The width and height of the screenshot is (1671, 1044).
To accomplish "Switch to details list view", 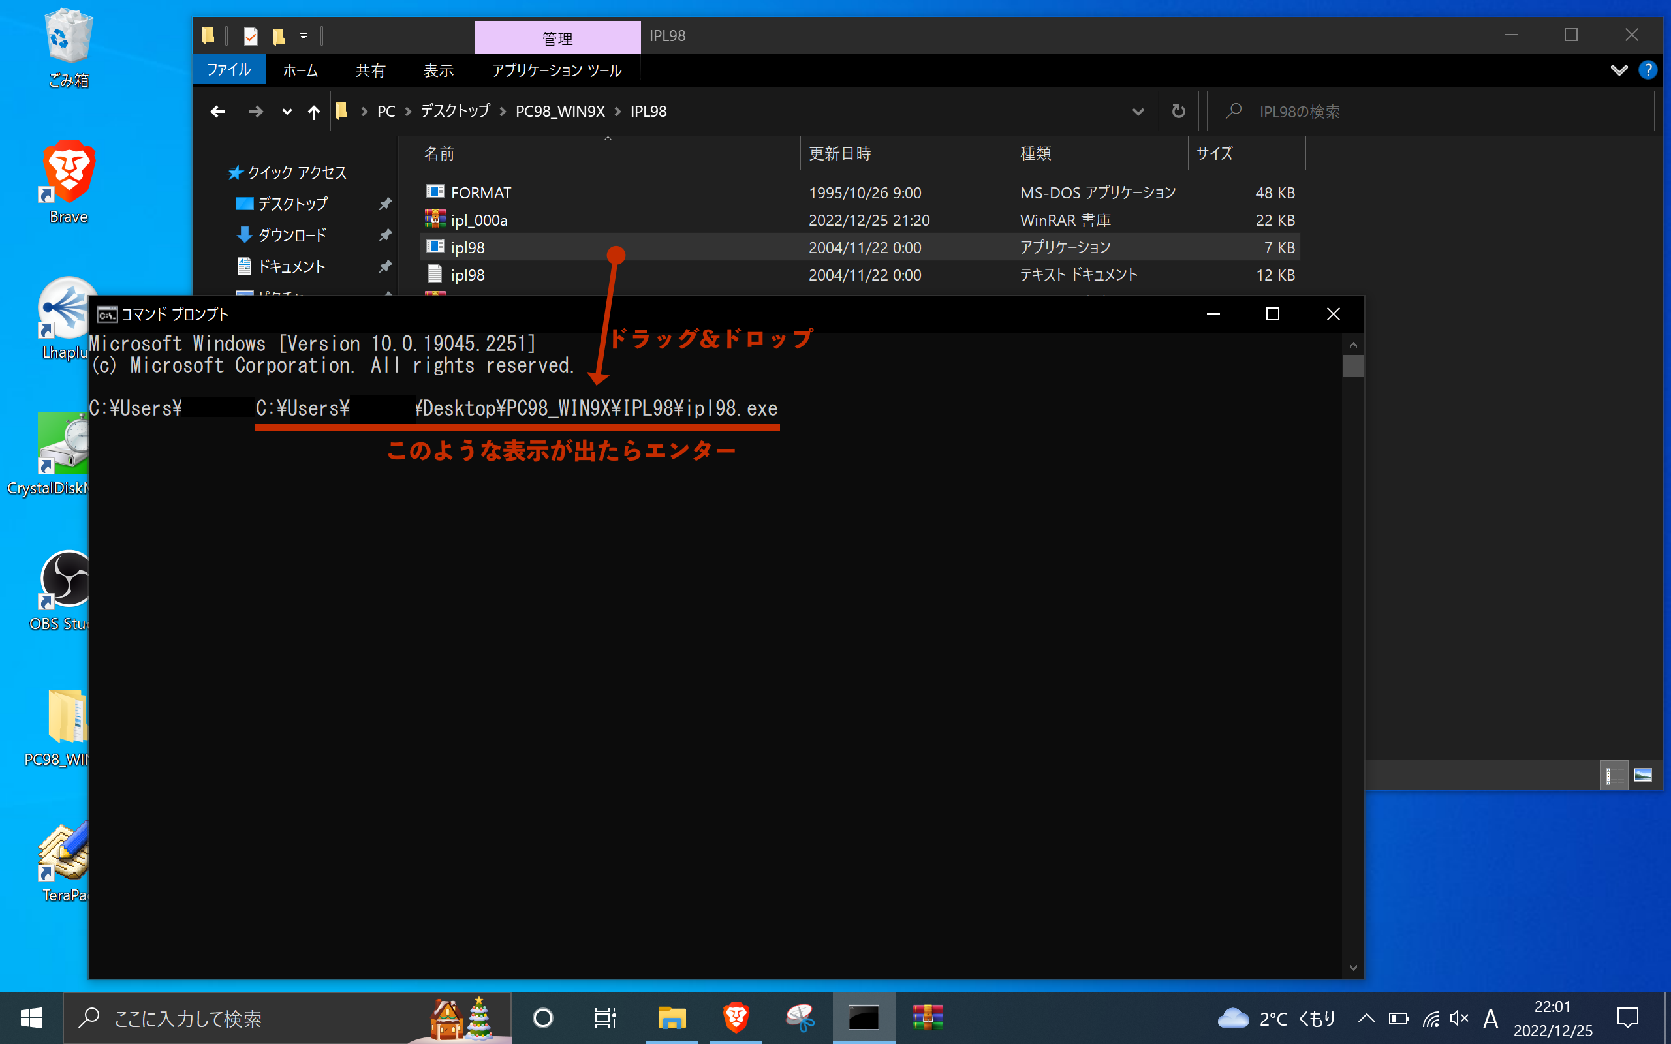I will pyautogui.click(x=1613, y=775).
